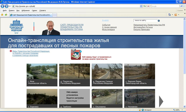Expand the address bar history dropdown
Viewport: 186px width, 112px height.
[141, 6]
